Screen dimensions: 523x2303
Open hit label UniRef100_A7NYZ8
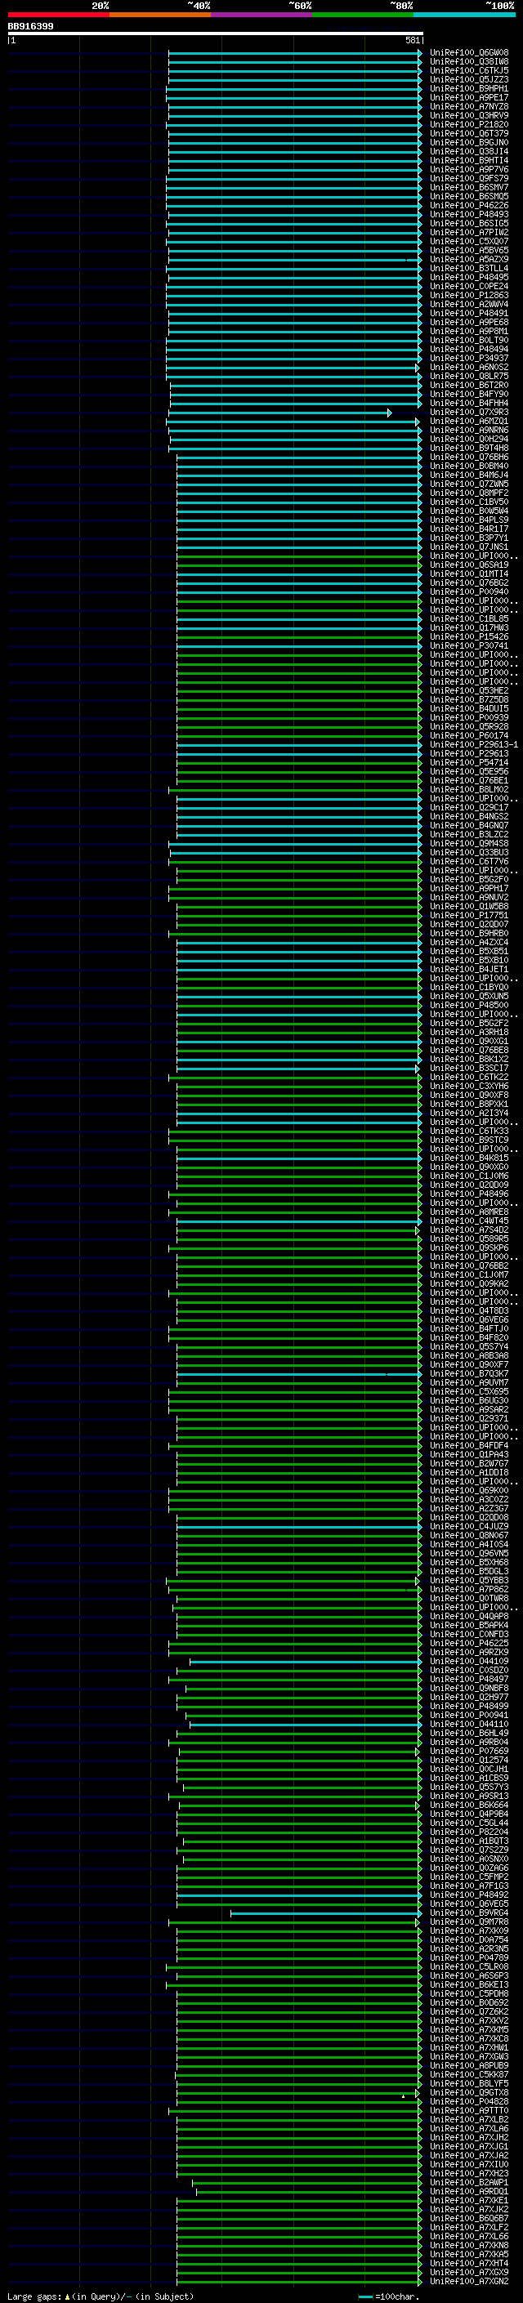[x=469, y=106]
